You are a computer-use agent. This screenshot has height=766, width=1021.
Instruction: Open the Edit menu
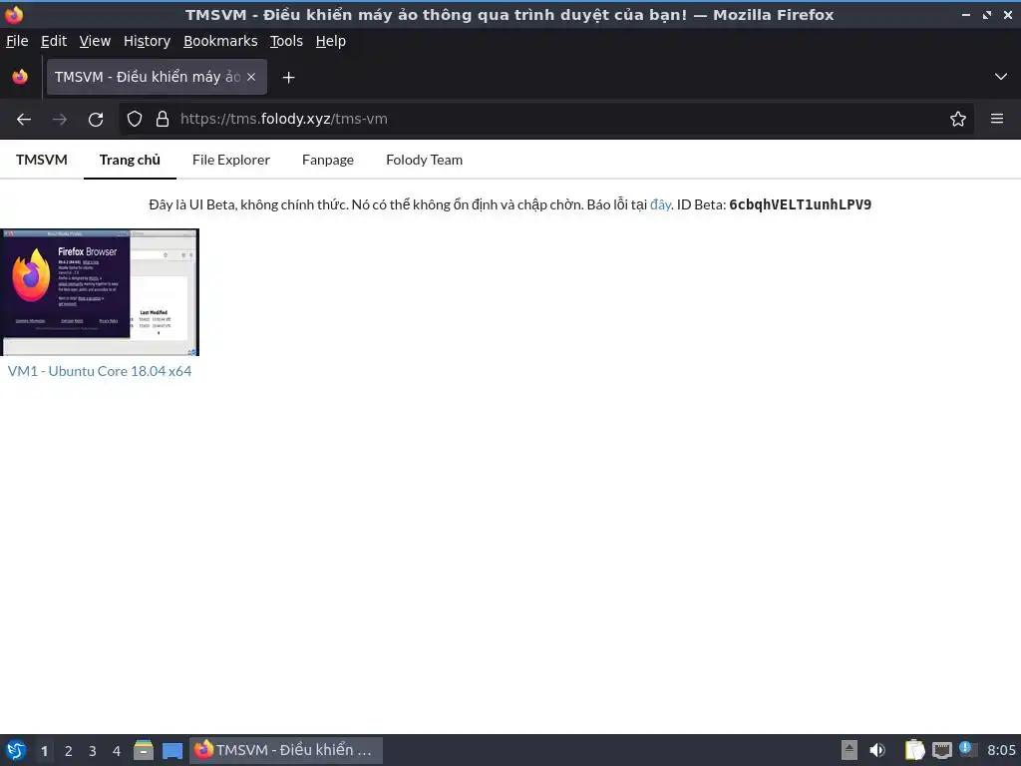54,41
